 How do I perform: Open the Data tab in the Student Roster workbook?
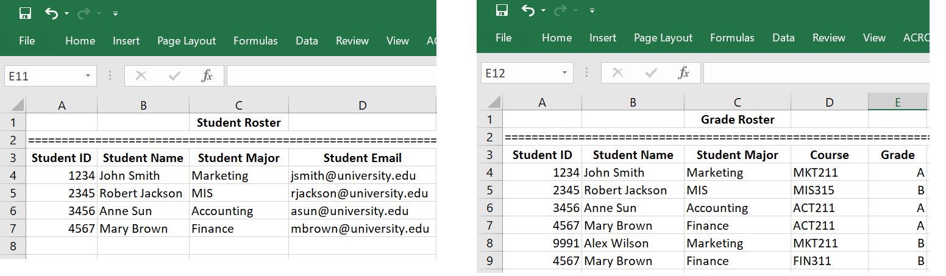307,41
